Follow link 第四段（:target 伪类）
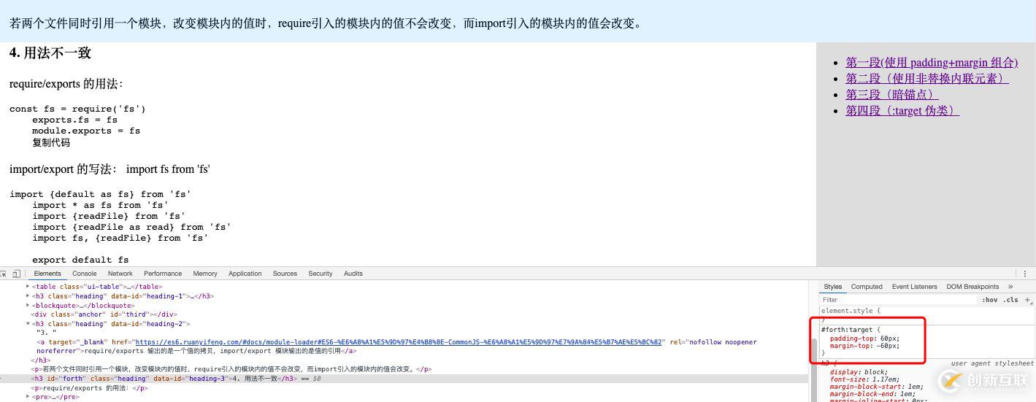Screen dimensions: 1036x402 [902, 111]
